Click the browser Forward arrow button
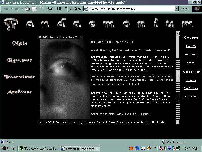 pos(18,9)
